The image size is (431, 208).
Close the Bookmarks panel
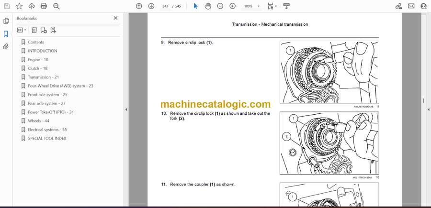pyautogui.click(x=115, y=18)
